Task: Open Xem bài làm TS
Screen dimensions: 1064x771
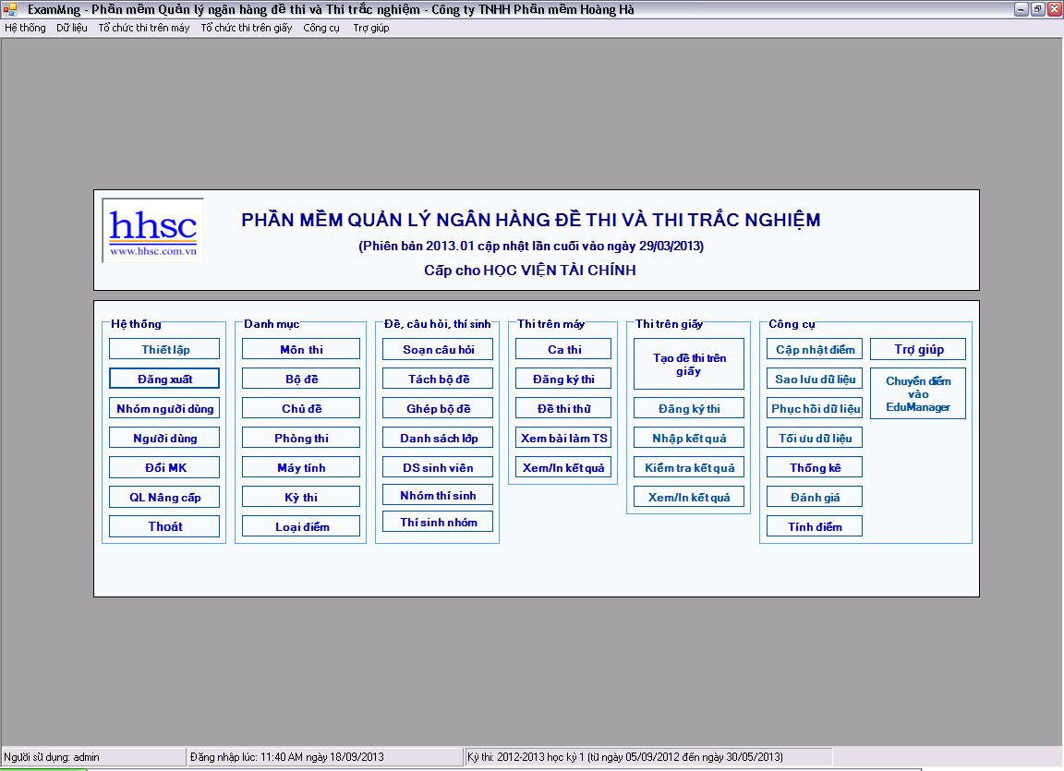Action: 563,438
